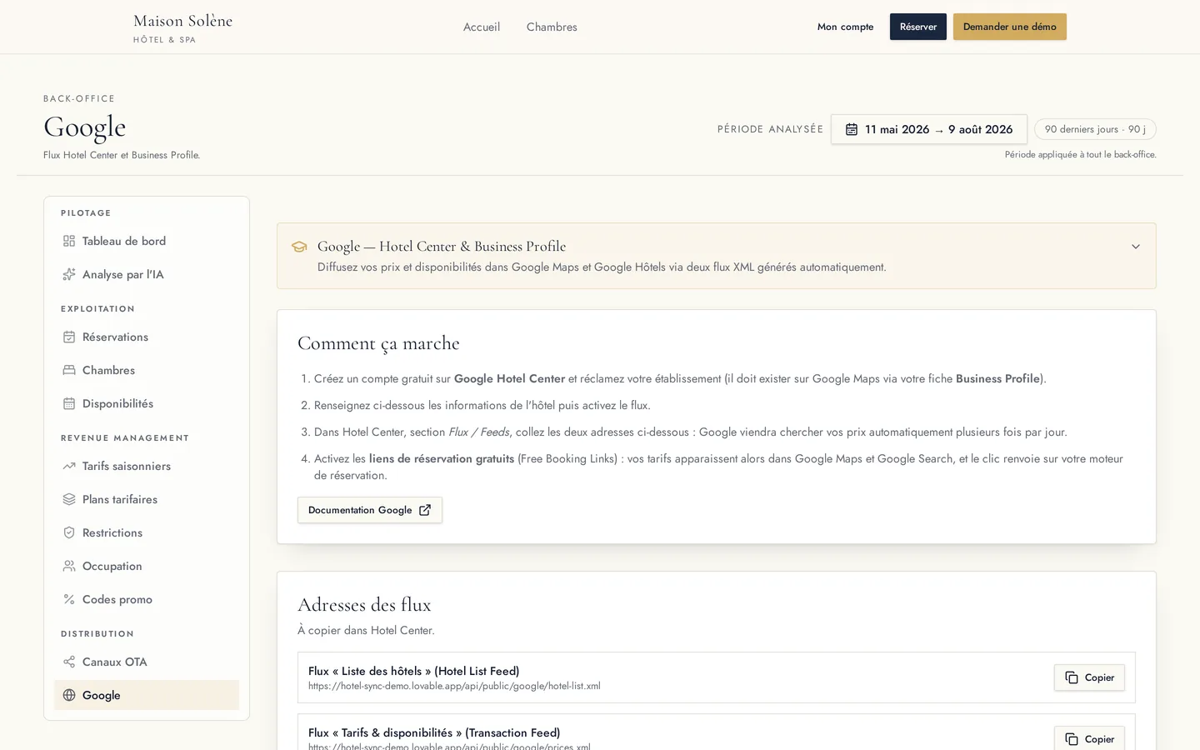Click the graduation cap icon in banner
This screenshot has height=750, width=1200.
pyautogui.click(x=299, y=247)
